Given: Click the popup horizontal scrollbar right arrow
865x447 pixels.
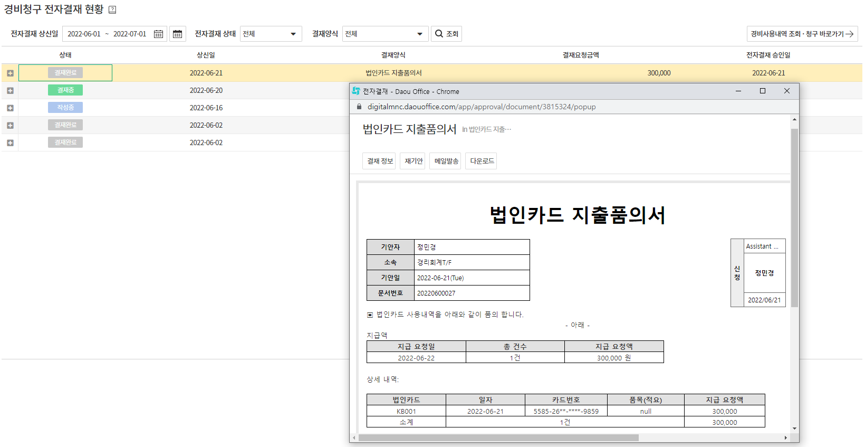Looking at the screenshot, I should pyautogui.click(x=786, y=438).
